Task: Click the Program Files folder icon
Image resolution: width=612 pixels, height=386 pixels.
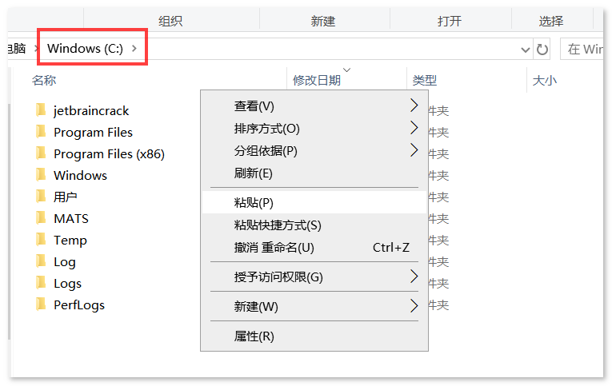Action: coord(41,132)
